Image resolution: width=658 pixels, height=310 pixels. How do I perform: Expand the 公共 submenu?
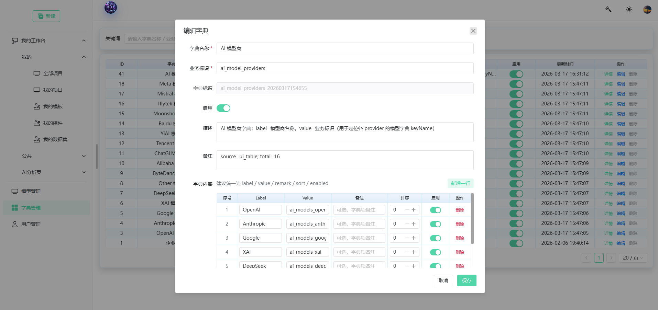coord(84,156)
